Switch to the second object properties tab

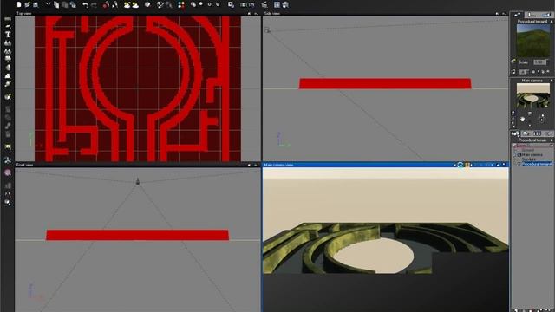coord(532,15)
